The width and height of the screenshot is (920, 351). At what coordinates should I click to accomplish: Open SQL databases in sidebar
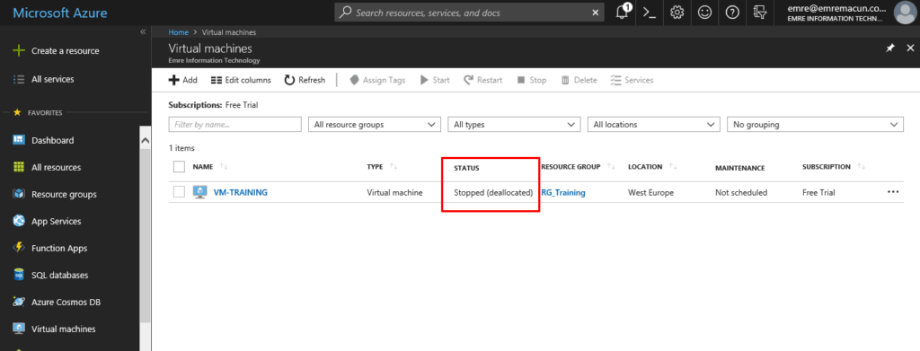coord(59,276)
